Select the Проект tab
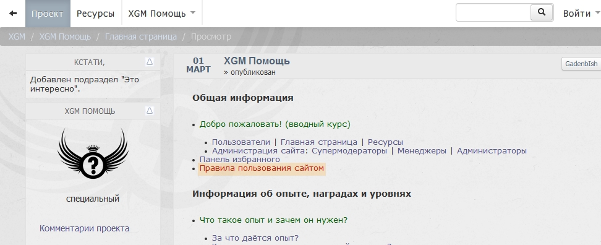The image size is (601, 245). (x=48, y=14)
